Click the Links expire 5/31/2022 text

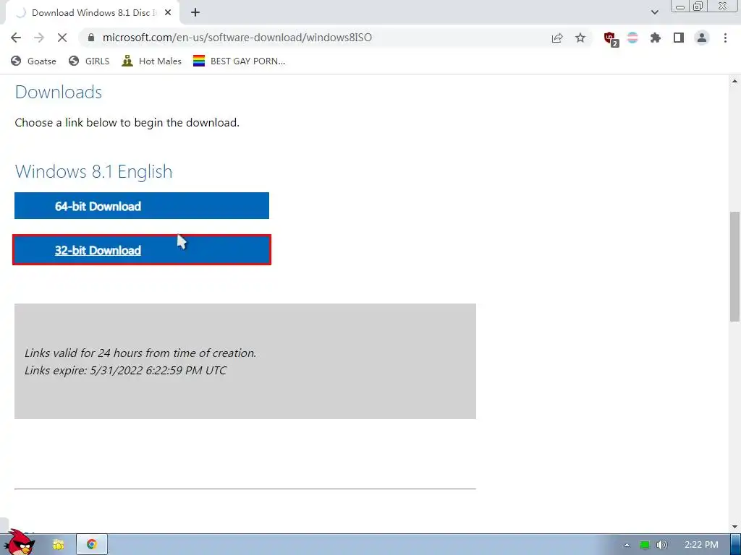coord(125,371)
